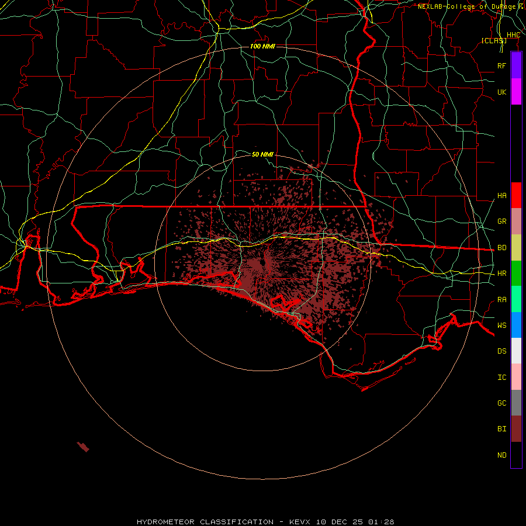Click the GC legend label
This screenshot has width=526, height=526.
(501, 403)
